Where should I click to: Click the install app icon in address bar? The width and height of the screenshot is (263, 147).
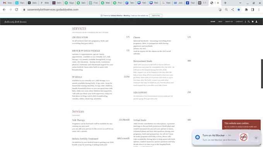(220, 10)
